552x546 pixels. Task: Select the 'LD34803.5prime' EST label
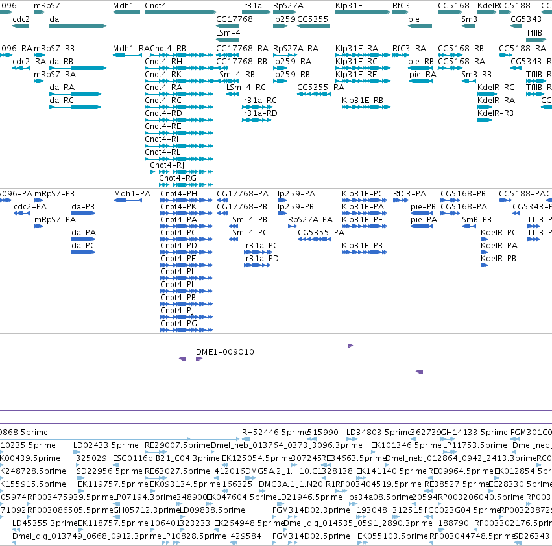point(379,433)
